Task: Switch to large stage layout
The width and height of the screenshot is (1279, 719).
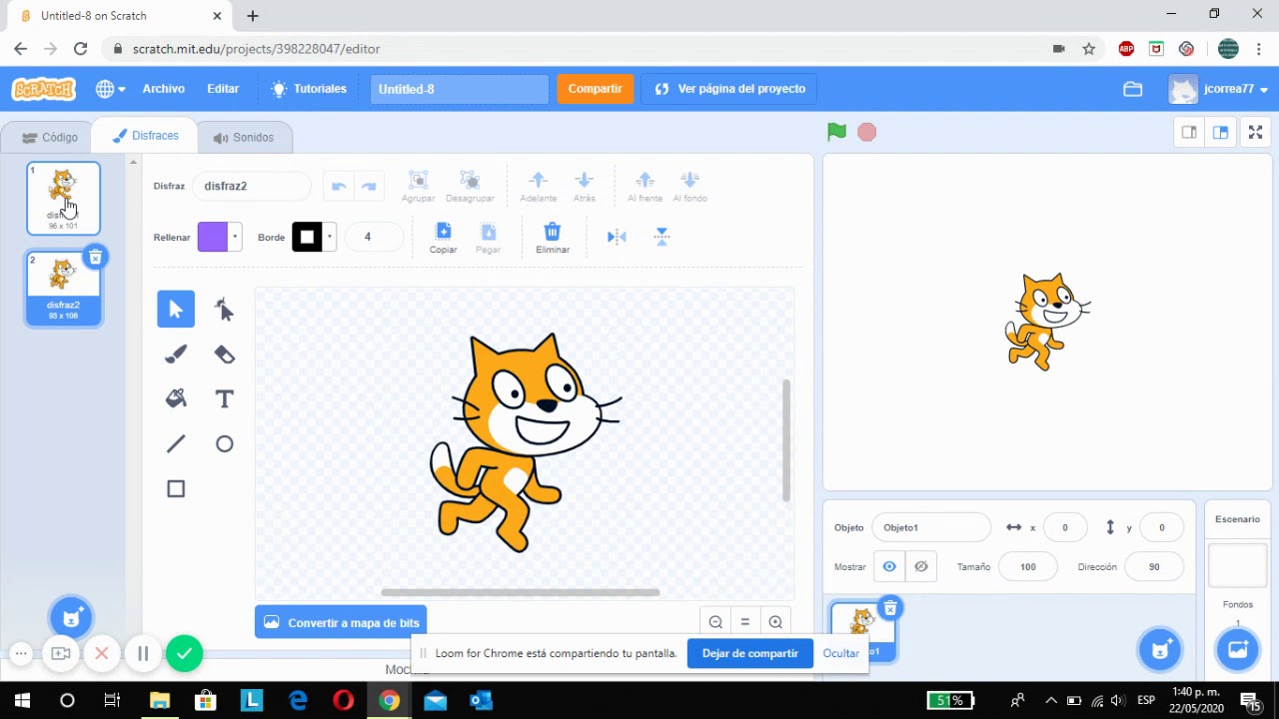Action: click(1220, 132)
